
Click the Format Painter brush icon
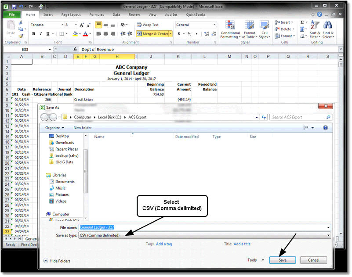(x=21, y=36)
